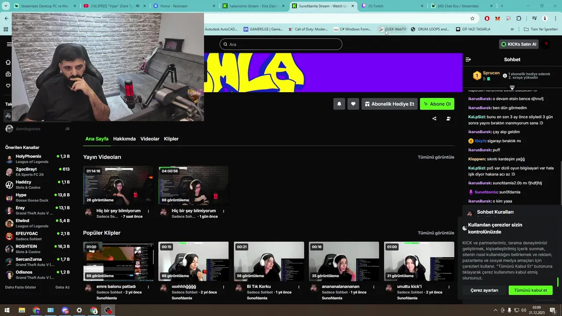The width and height of the screenshot is (562, 316).
Task: Expand Daha Fazla Göster in recommended channels
Action: pyautogui.click(x=21, y=287)
